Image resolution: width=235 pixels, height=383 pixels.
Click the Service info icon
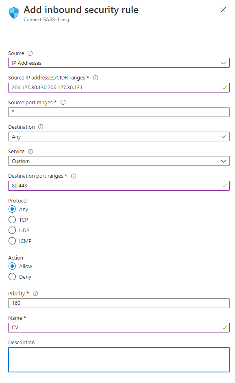(30, 152)
